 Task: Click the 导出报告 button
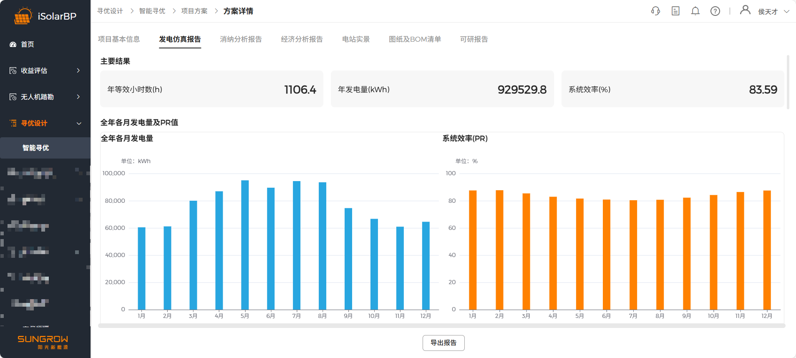tap(443, 343)
